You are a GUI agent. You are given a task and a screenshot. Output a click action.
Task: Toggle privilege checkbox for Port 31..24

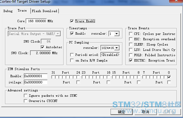coord(78,82)
